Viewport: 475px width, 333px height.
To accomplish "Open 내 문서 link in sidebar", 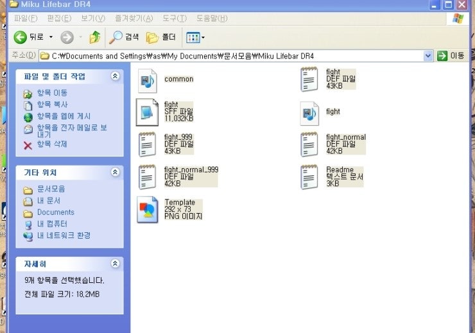I will pyautogui.click(x=49, y=201).
